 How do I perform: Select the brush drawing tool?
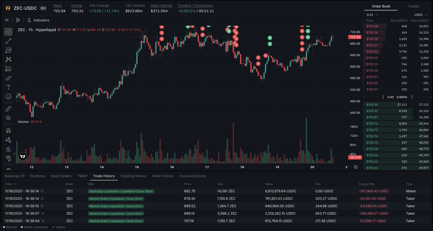coord(8,78)
